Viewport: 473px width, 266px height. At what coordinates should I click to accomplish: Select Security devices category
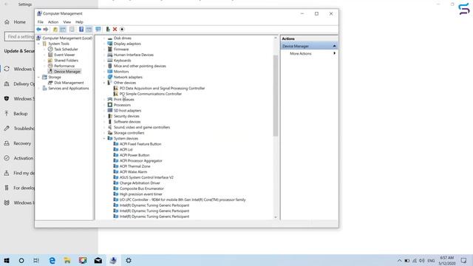[x=126, y=116]
